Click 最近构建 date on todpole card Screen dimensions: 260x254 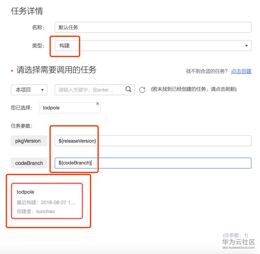point(46,203)
